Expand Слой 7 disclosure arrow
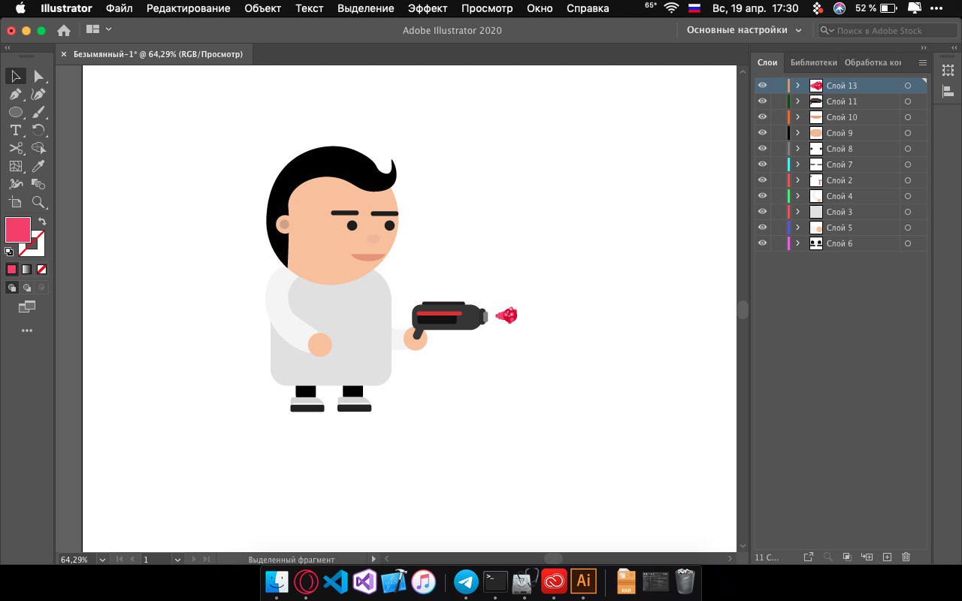The height and width of the screenshot is (601, 962). 797,165
